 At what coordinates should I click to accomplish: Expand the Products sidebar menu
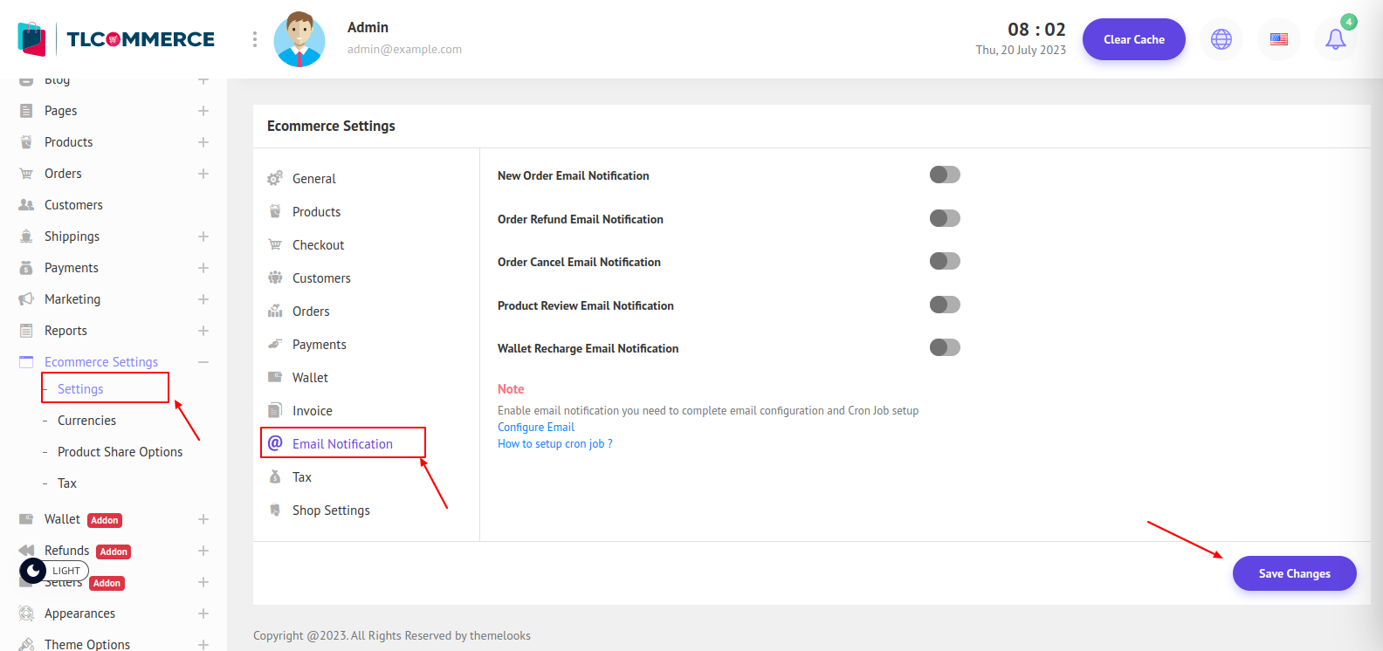pos(203,142)
